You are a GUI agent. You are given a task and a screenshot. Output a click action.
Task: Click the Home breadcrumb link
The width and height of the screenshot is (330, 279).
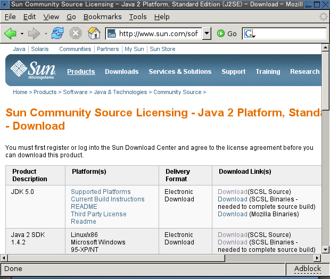coord(20,92)
